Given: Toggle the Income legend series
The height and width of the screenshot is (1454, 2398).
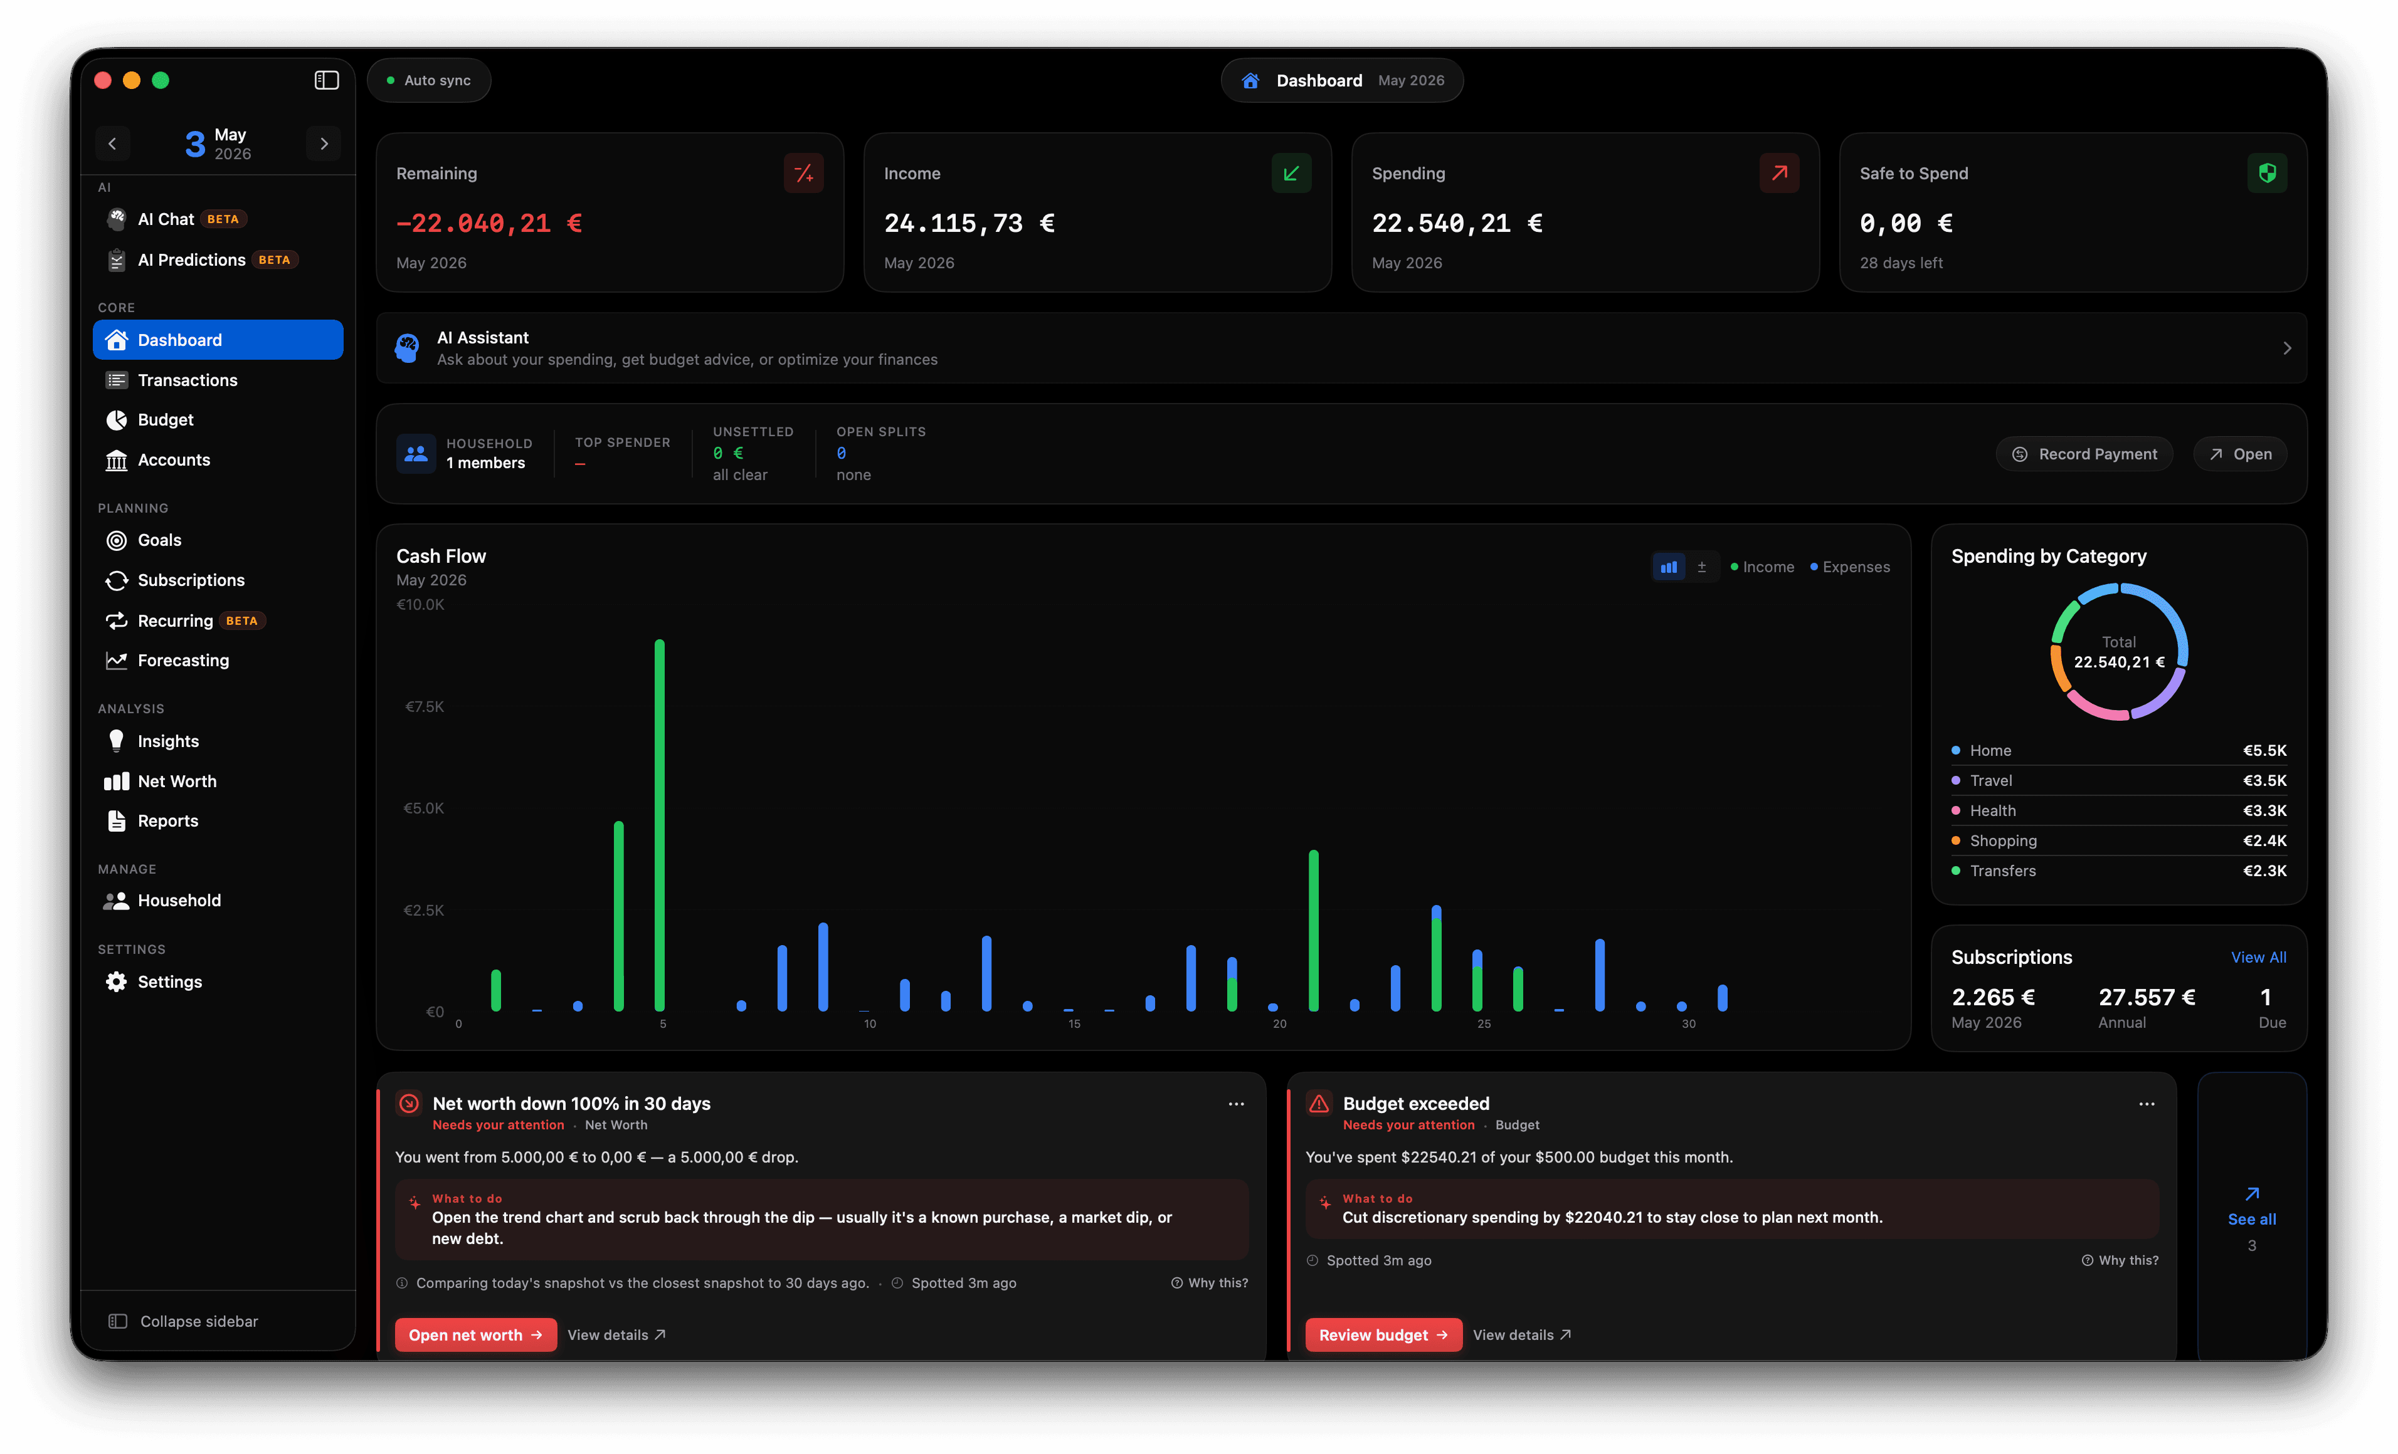Looking at the screenshot, I should 1763,567.
